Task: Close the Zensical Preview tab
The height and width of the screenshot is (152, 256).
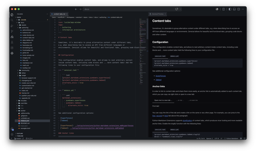Action: 165,14
